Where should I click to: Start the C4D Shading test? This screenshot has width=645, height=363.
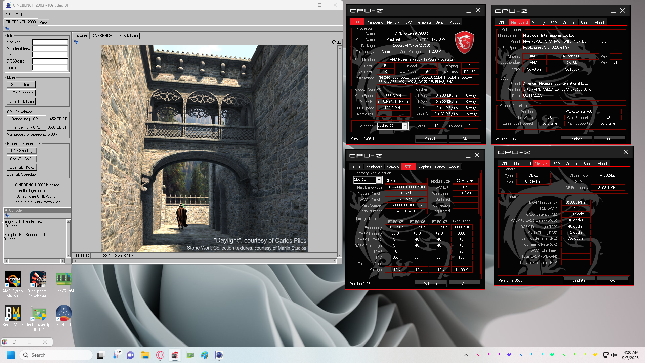[x=21, y=151]
